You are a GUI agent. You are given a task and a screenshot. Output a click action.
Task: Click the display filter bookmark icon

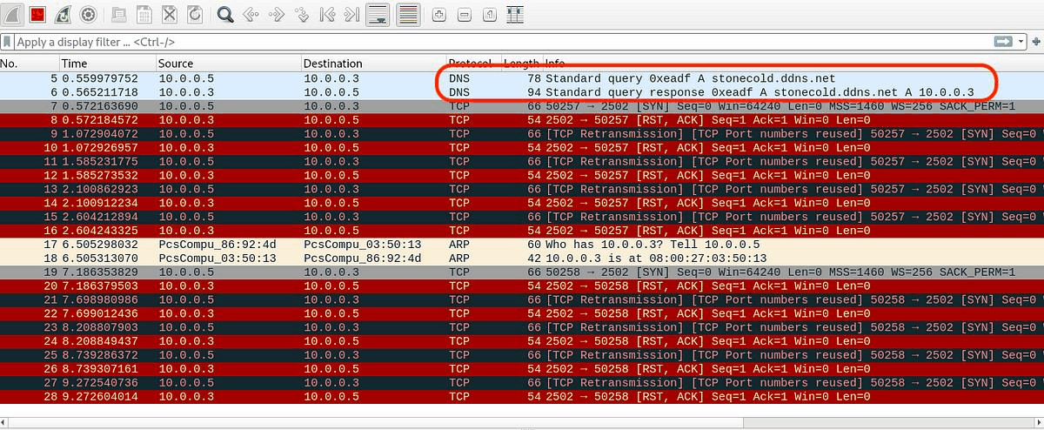(7, 41)
